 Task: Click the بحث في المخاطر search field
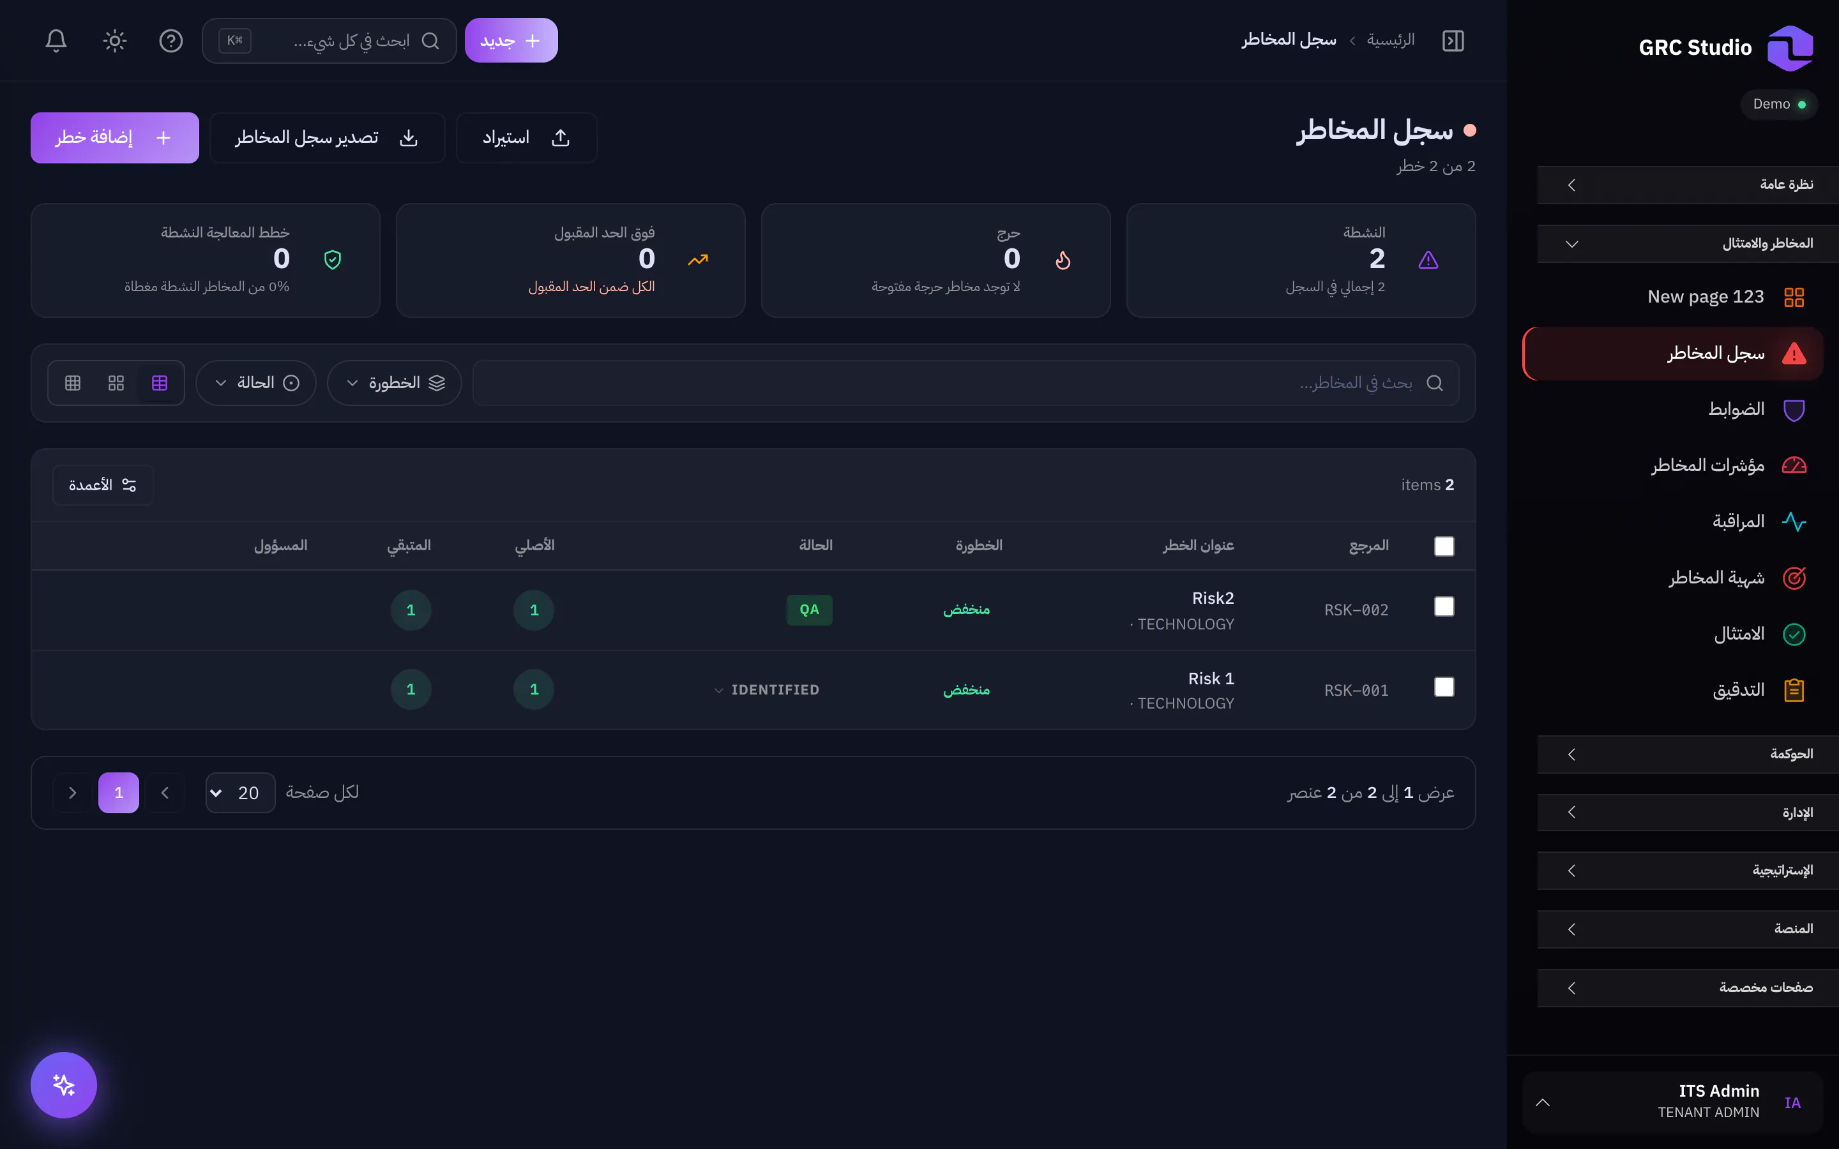(965, 382)
